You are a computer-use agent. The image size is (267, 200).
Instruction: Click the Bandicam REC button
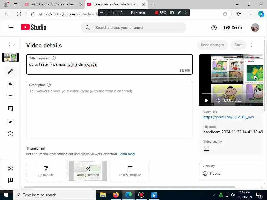click(160, 13)
